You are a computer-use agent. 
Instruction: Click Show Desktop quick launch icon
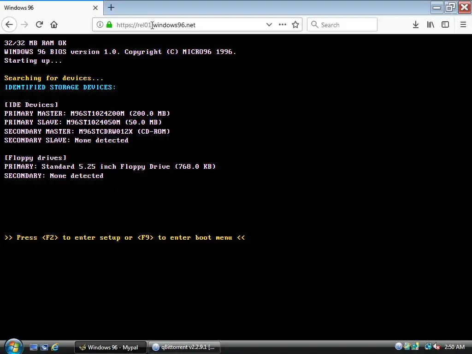34,348
